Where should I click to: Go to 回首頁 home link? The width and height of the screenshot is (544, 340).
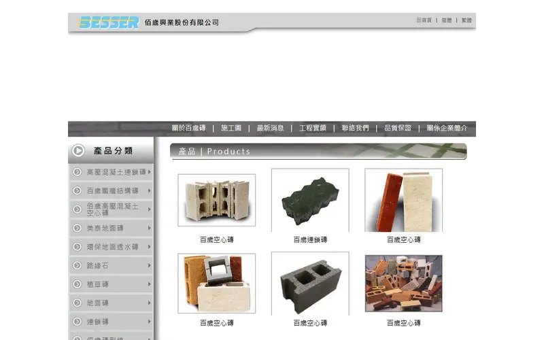tap(424, 20)
